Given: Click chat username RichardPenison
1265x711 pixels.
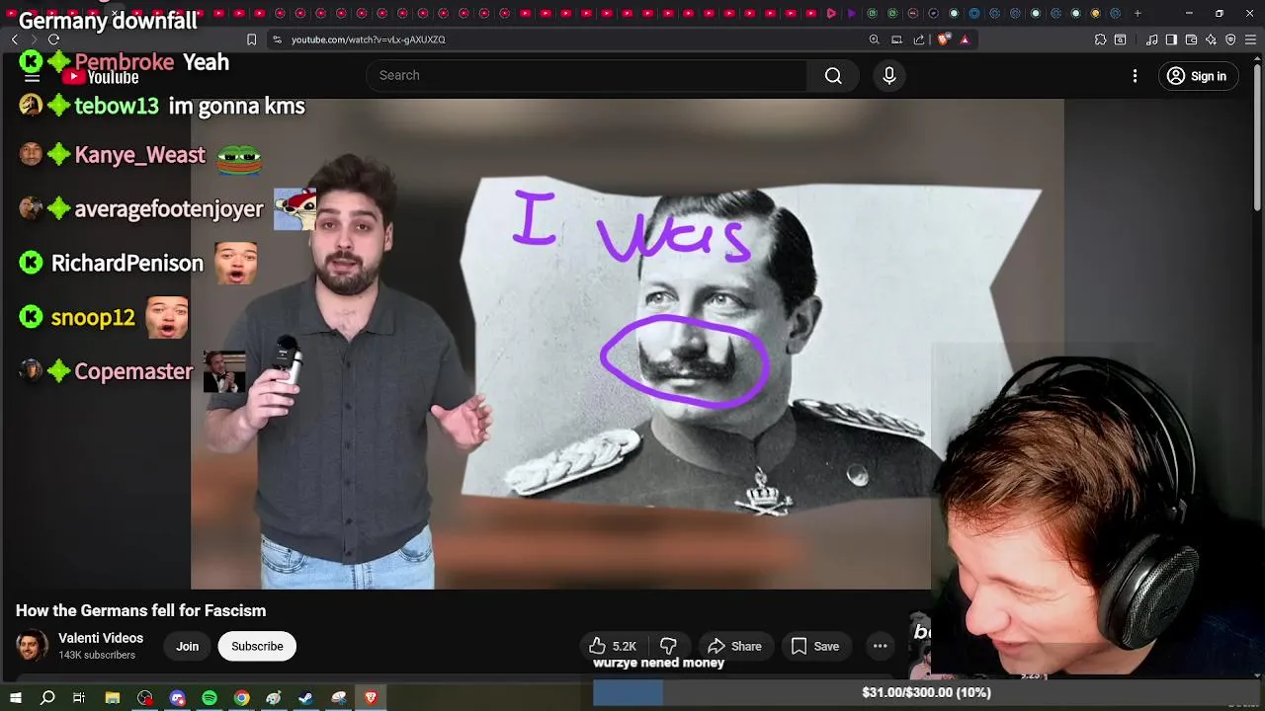Looking at the screenshot, I should click(126, 264).
